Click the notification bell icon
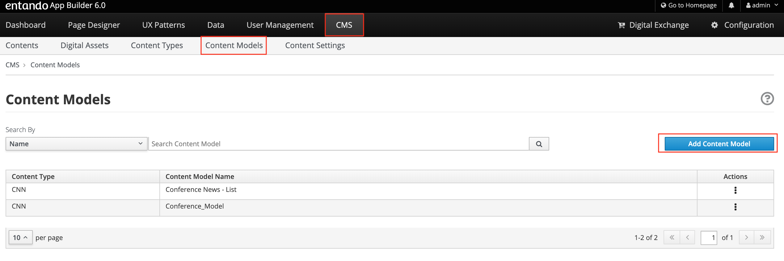 coord(731,6)
